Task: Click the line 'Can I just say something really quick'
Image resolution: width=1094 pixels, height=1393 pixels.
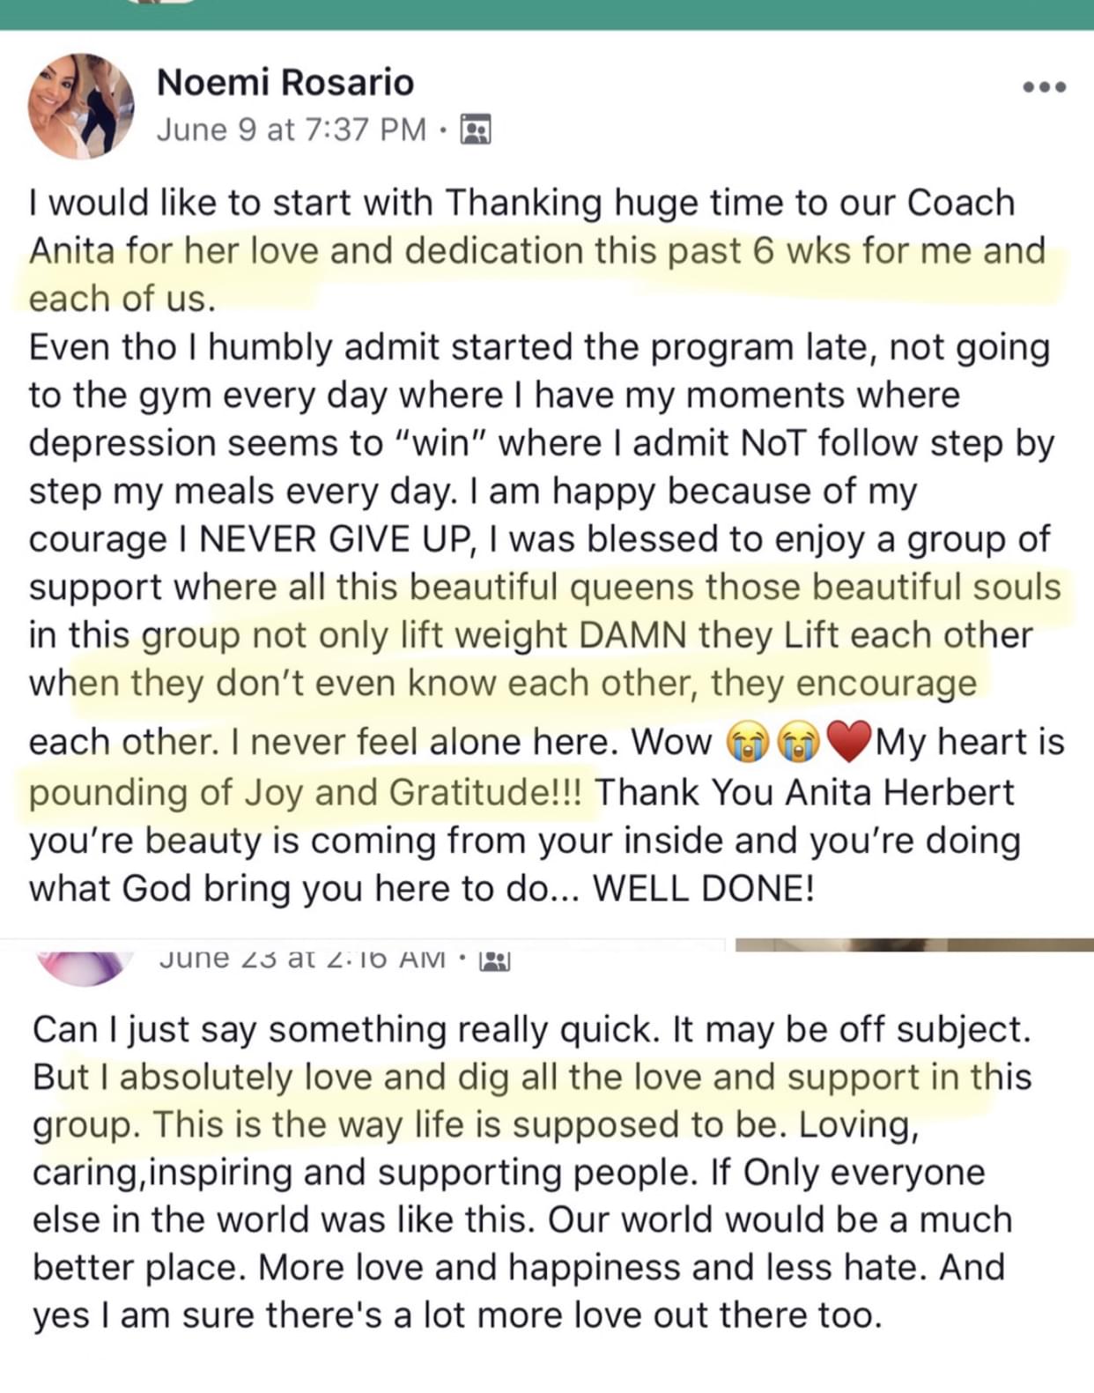Action: pyautogui.click(x=531, y=1029)
